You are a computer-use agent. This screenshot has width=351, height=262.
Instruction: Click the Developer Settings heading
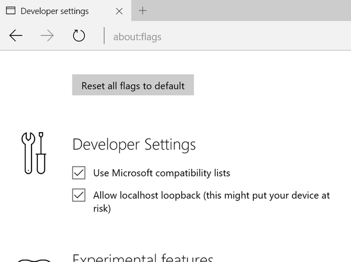134,144
